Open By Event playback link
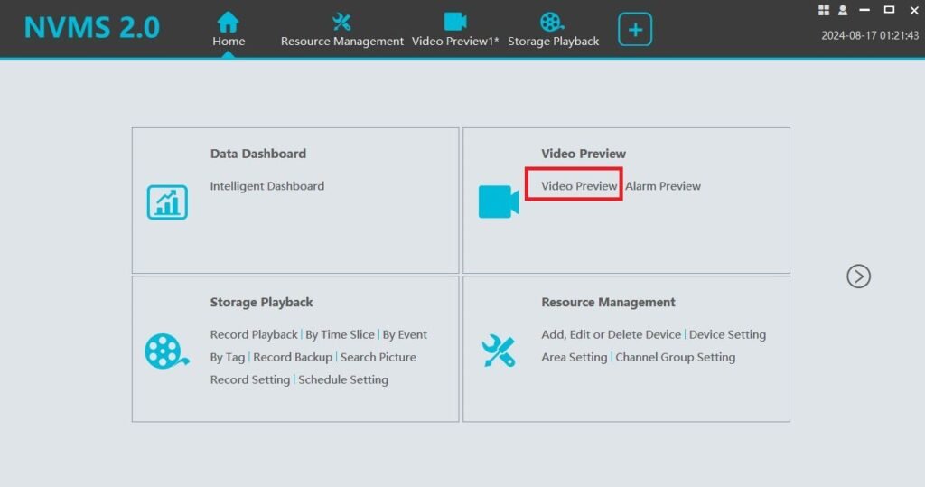Screen dimensions: 925x487 (405, 334)
